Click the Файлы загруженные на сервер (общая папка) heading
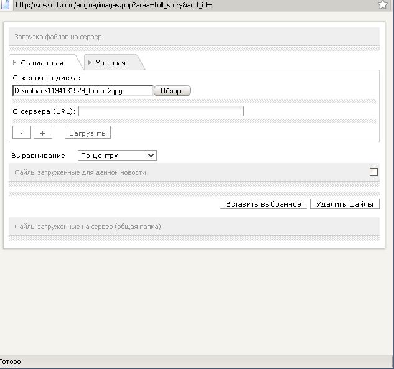 pyautogui.click(x=87, y=227)
